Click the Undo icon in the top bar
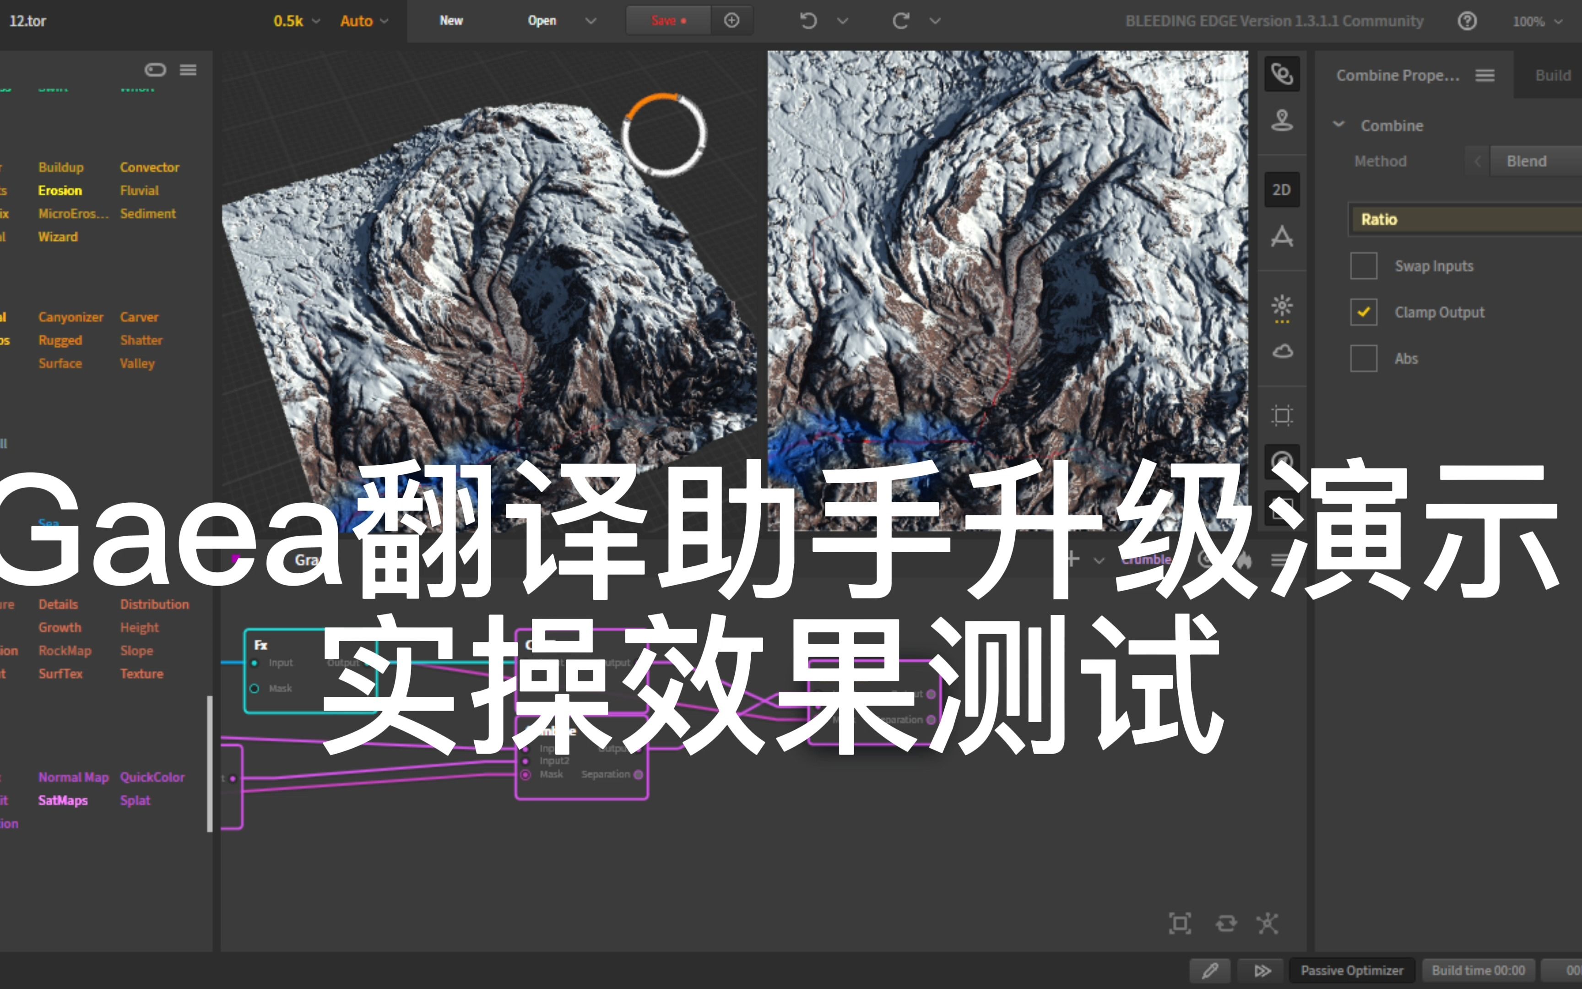 pos(809,20)
